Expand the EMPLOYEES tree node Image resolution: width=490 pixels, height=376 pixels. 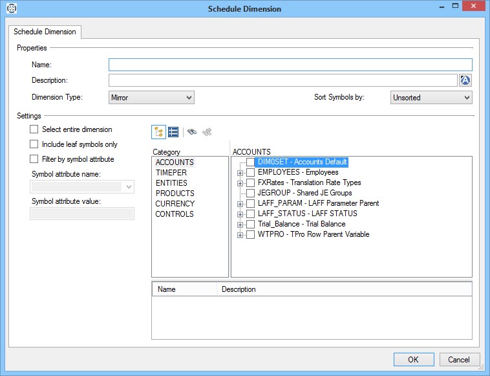click(x=240, y=173)
